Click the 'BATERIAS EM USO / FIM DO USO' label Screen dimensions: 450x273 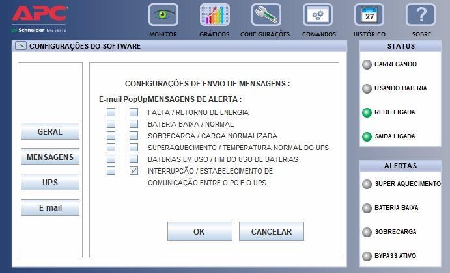tap(223, 159)
